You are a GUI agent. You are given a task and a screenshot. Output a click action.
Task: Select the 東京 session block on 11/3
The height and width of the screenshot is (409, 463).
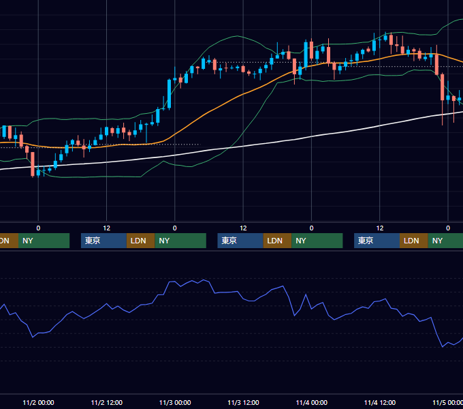240,241
